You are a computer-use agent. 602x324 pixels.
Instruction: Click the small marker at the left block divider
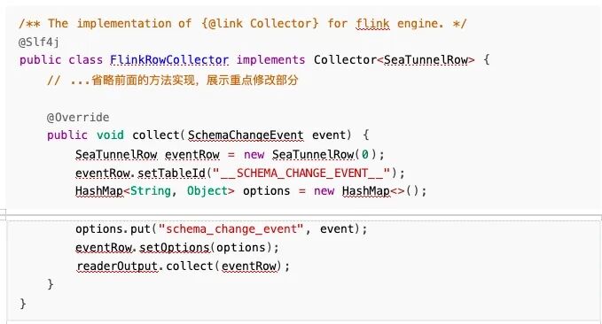pos(3,215)
